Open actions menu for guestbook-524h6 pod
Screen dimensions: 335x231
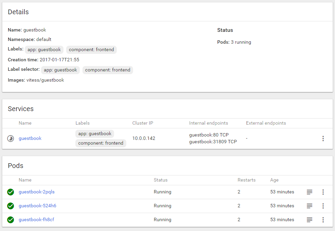(x=323, y=206)
